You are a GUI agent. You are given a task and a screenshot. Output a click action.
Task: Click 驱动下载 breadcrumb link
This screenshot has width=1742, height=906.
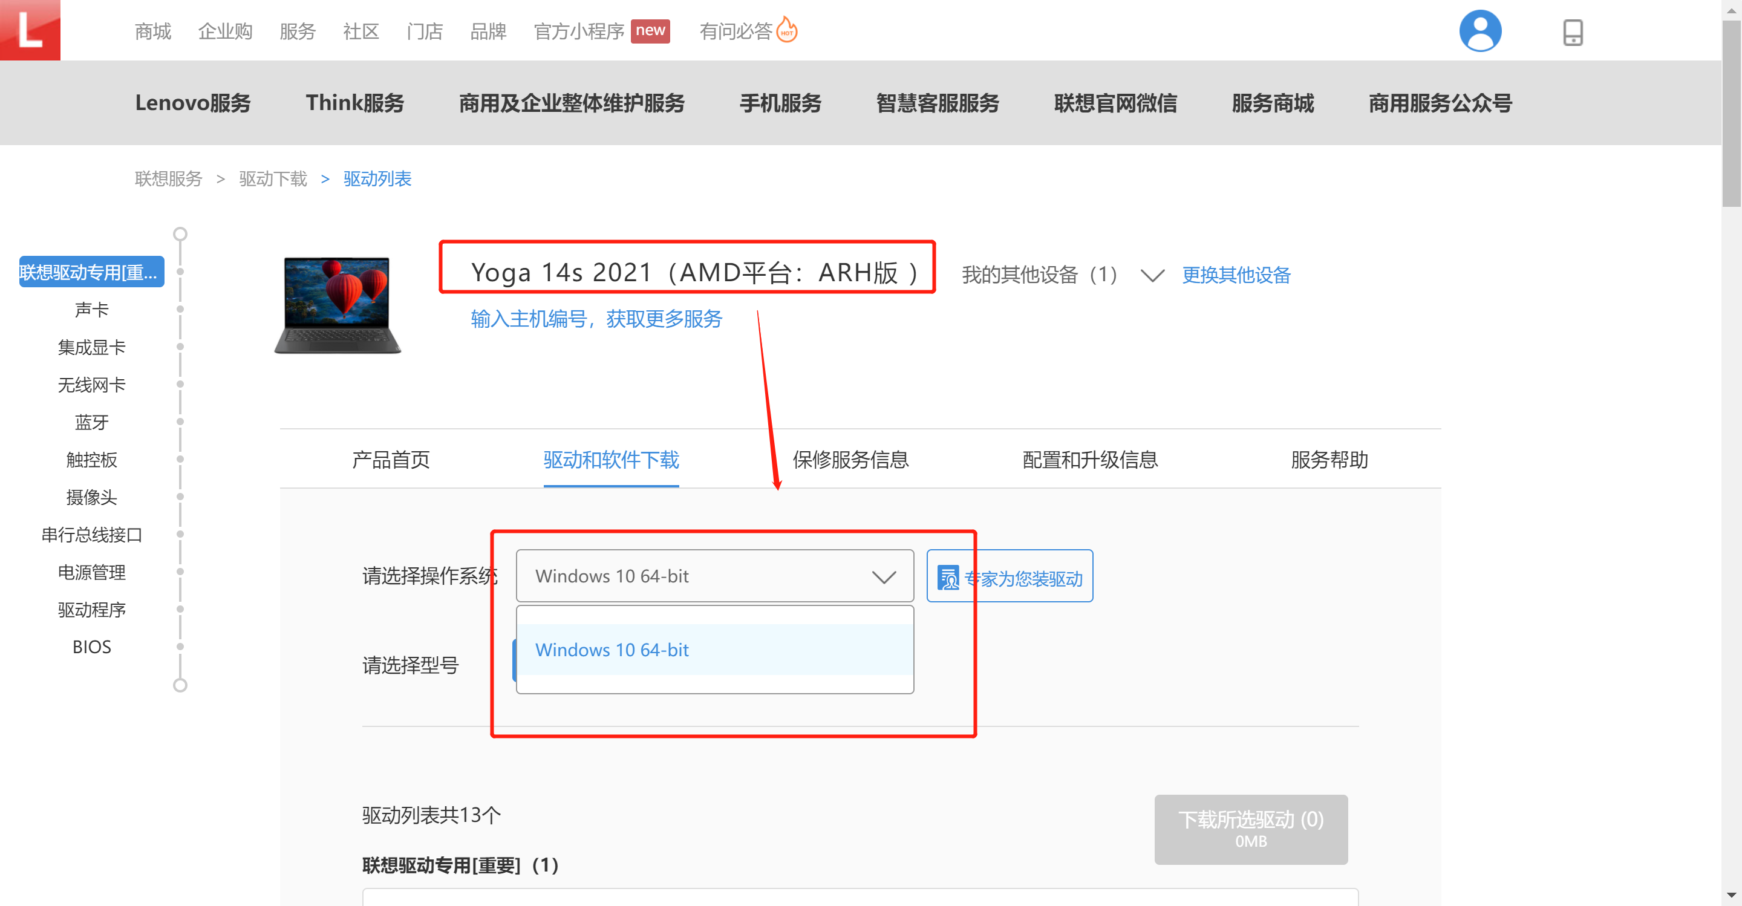[x=273, y=178]
